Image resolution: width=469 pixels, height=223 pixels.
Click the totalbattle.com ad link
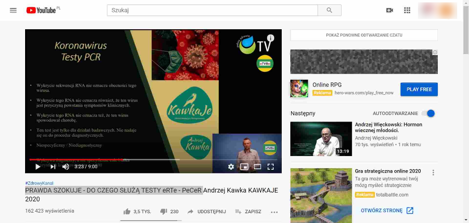coord(392,195)
